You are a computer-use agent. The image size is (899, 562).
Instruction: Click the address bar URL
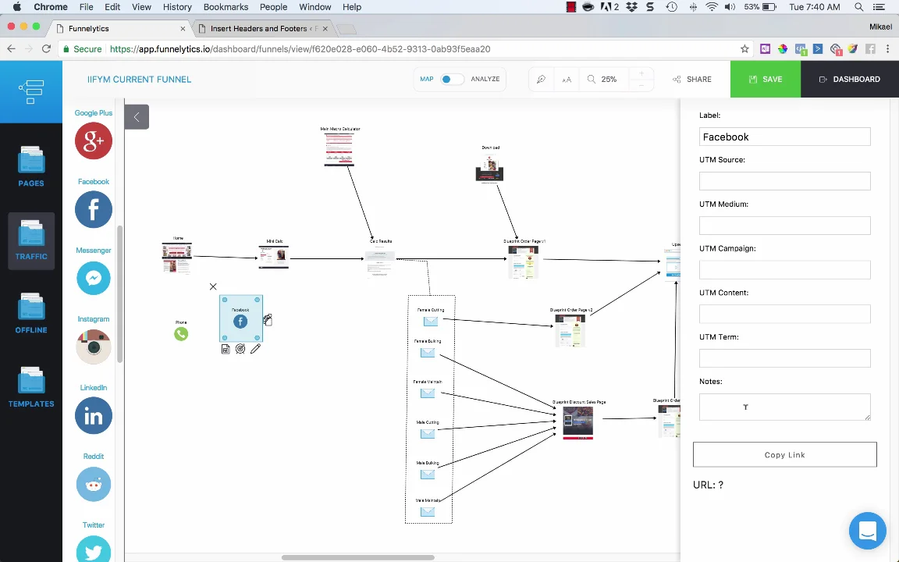click(x=300, y=48)
